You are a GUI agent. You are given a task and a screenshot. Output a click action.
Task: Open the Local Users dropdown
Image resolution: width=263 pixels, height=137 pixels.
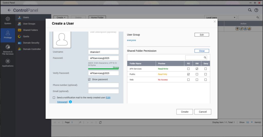221,17
